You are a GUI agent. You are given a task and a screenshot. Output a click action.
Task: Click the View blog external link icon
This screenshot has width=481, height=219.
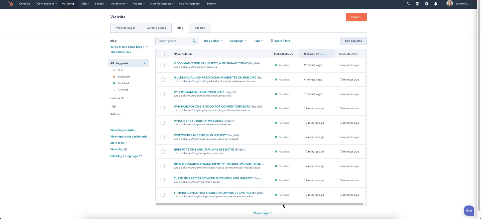pos(126,149)
